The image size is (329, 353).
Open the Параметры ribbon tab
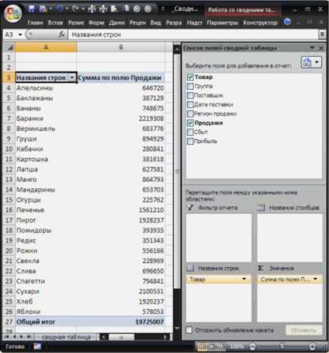coord(222,23)
